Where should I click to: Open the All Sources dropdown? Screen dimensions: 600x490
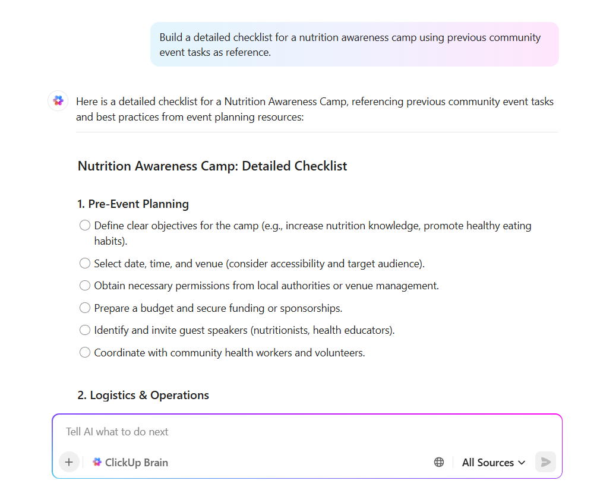coord(487,461)
